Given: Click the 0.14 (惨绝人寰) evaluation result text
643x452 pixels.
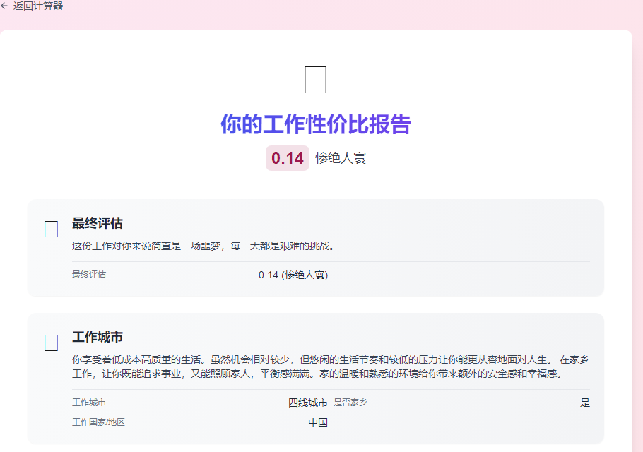Looking at the screenshot, I should tap(295, 275).
